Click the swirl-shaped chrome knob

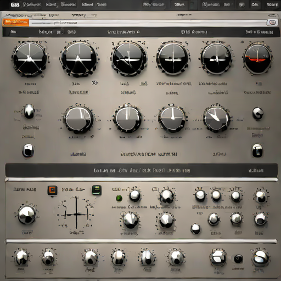[x=258, y=114]
